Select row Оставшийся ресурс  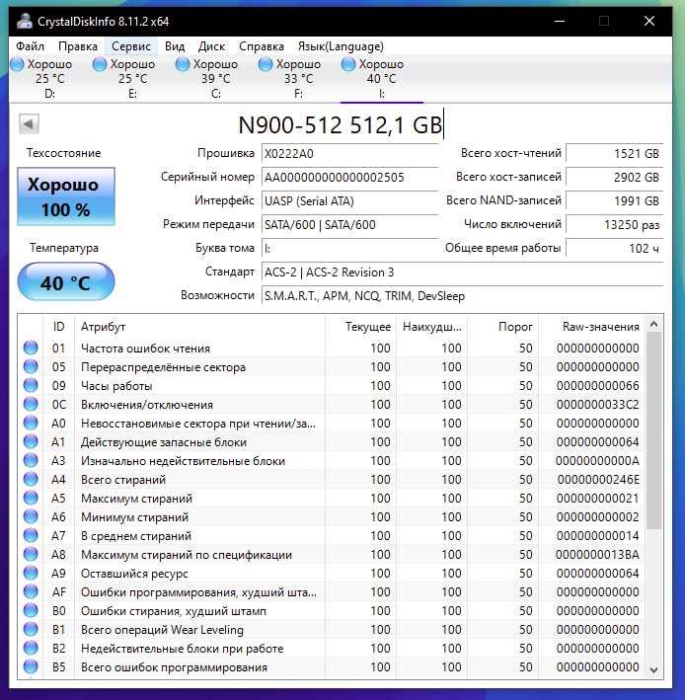[x=331, y=574]
